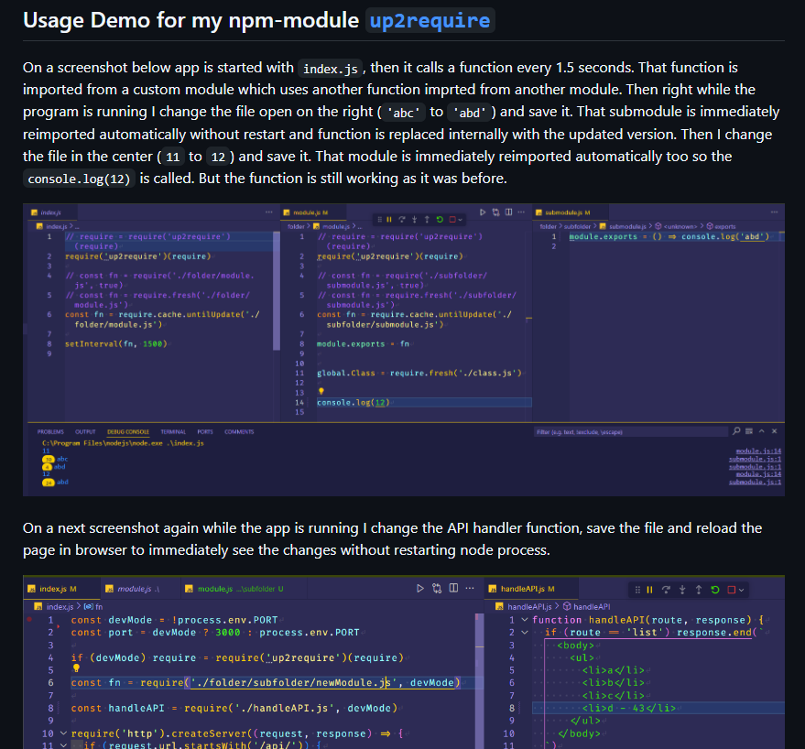In first screenshot, open the OUTPUT panel tab

(x=85, y=432)
